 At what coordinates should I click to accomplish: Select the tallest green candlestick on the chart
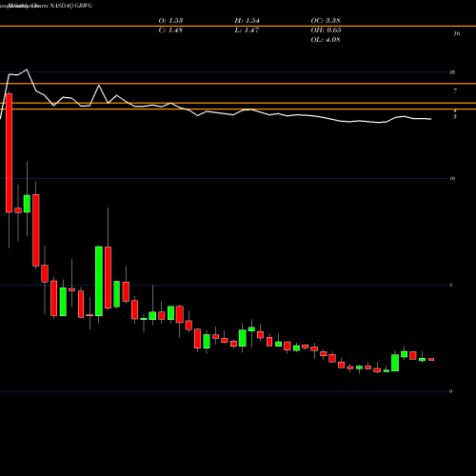[99, 281]
